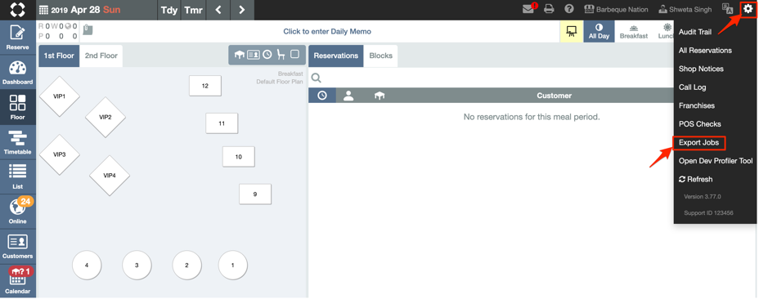This screenshot has height=308, width=768.
Task: Switch to the 1st Floor tab
Action: [x=59, y=56]
